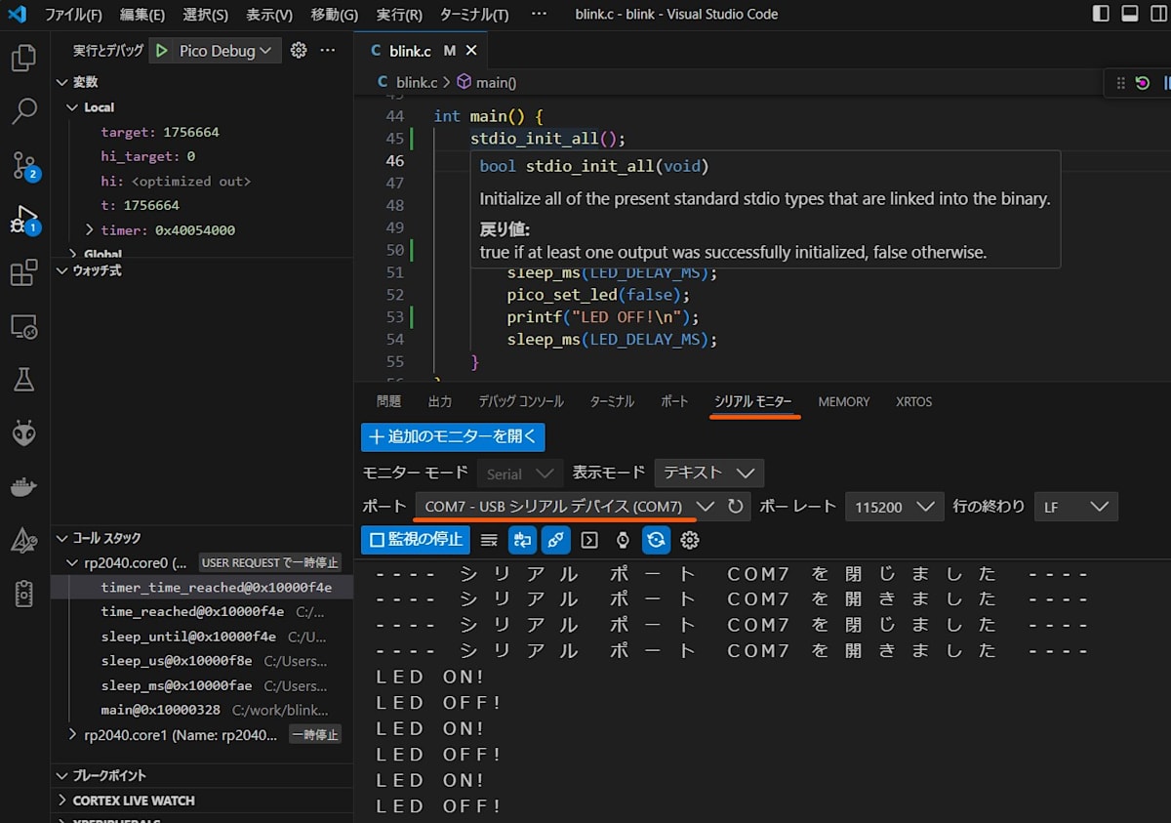Switch to the MEMORY panel tab
The height and width of the screenshot is (823, 1171).
844,401
